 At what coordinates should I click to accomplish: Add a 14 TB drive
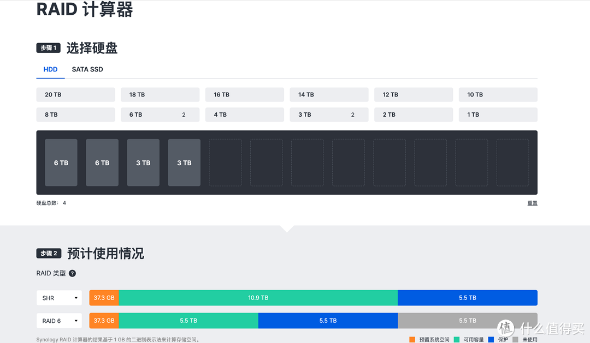(329, 94)
